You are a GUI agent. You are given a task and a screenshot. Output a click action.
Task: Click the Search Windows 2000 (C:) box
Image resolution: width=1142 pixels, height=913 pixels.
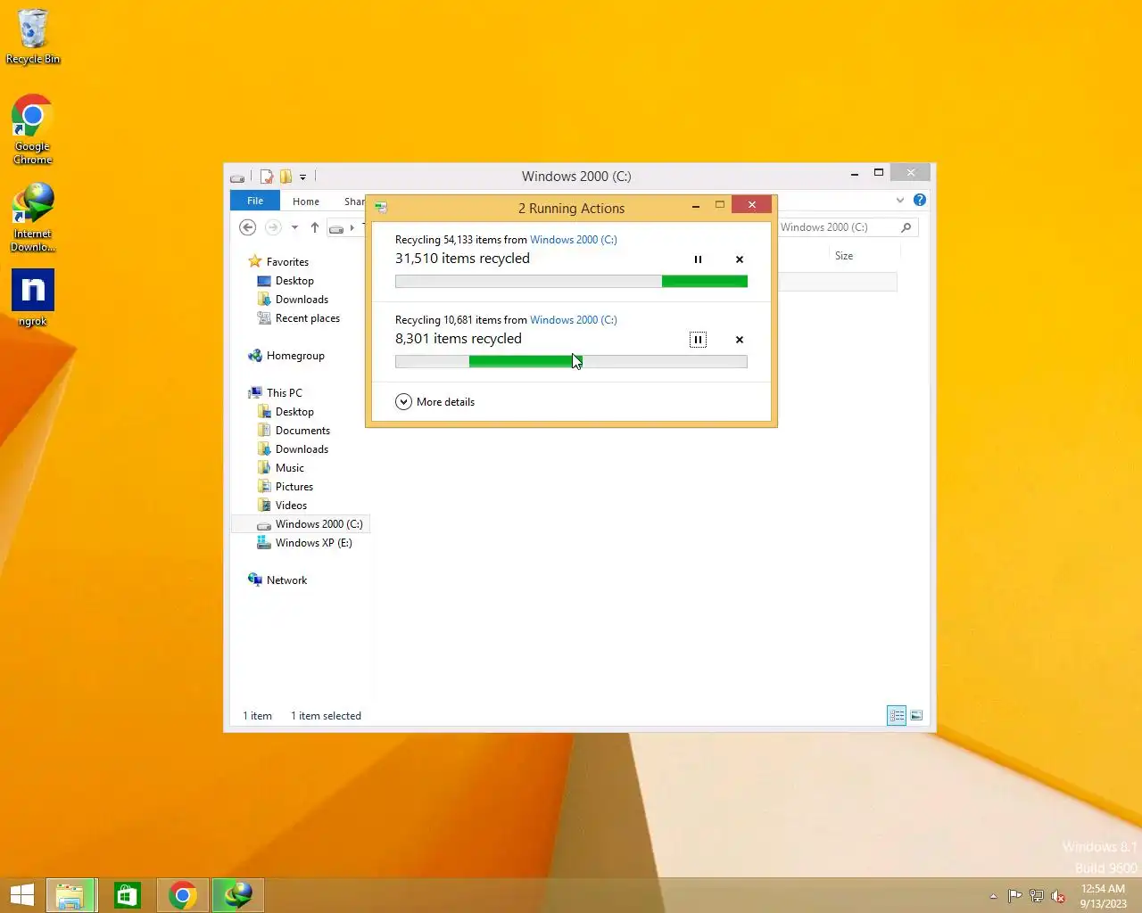coord(846,227)
